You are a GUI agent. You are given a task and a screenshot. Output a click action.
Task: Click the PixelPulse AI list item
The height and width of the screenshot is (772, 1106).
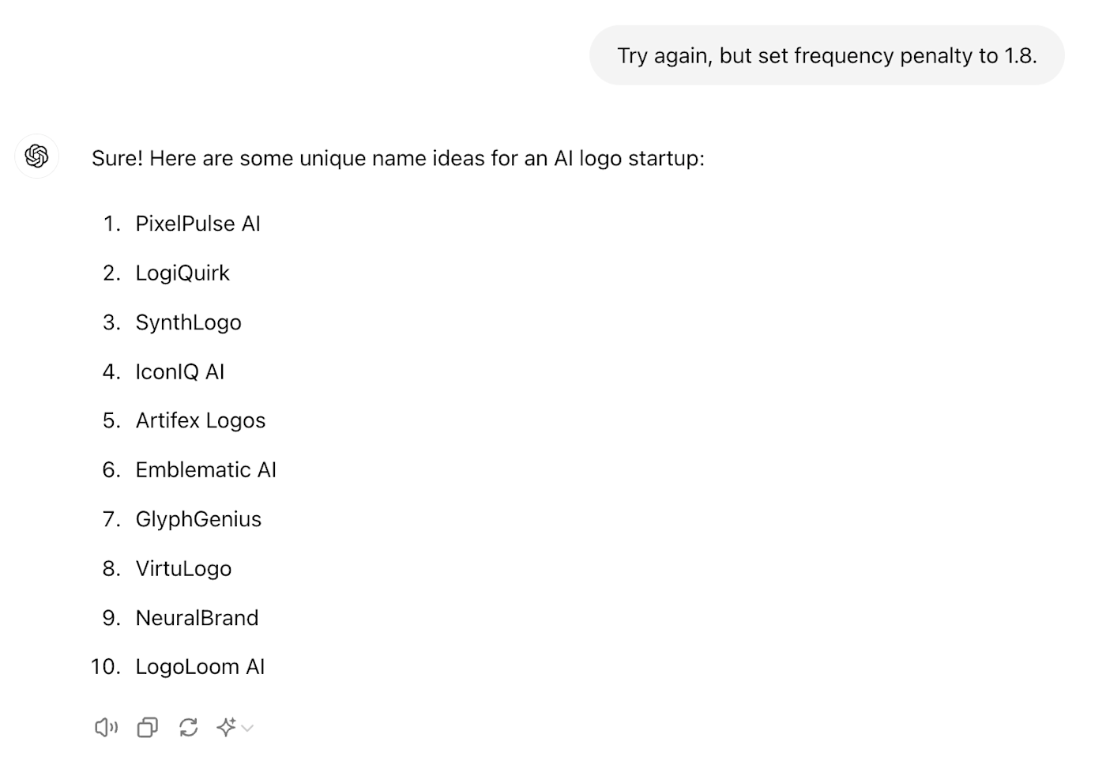[x=197, y=224]
